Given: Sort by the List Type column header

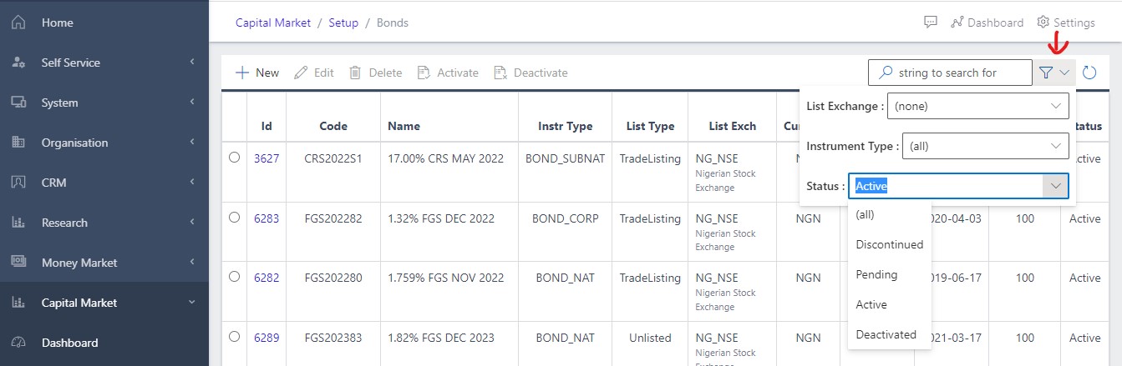Looking at the screenshot, I should pos(650,126).
